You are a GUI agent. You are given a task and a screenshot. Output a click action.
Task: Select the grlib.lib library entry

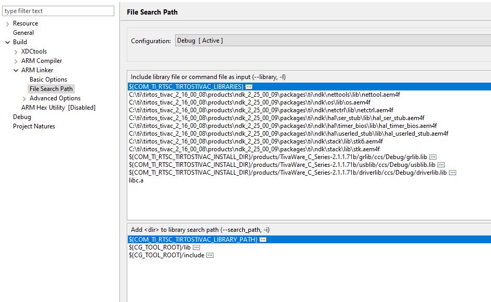[x=278, y=157]
